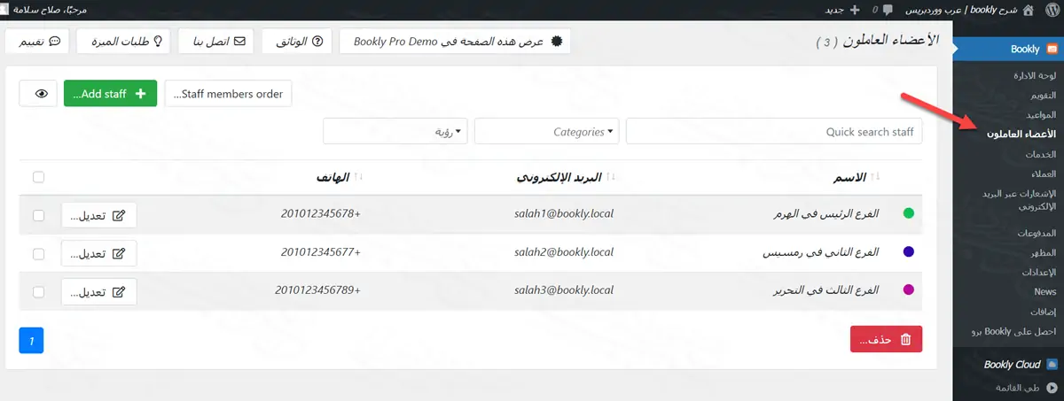Click the Quick search staff field
The width and height of the screenshot is (1064, 401).
point(774,131)
